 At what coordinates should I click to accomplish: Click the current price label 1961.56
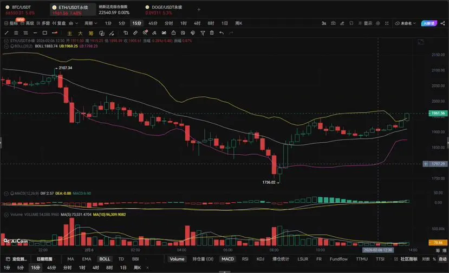(438, 113)
